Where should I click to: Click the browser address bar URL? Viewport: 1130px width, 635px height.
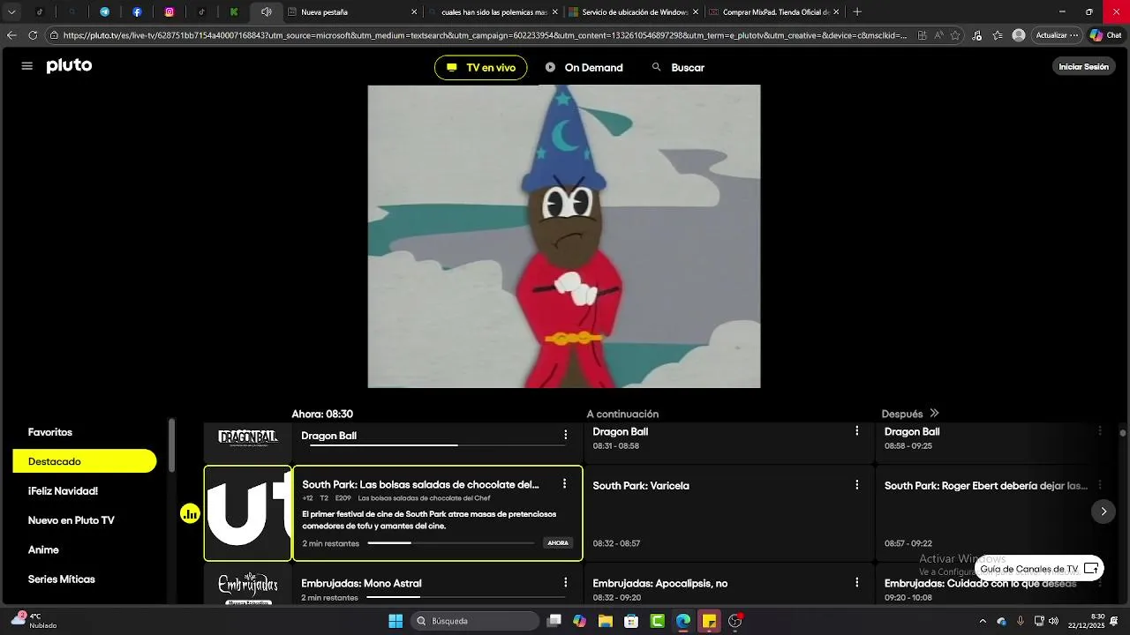pos(484,35)
